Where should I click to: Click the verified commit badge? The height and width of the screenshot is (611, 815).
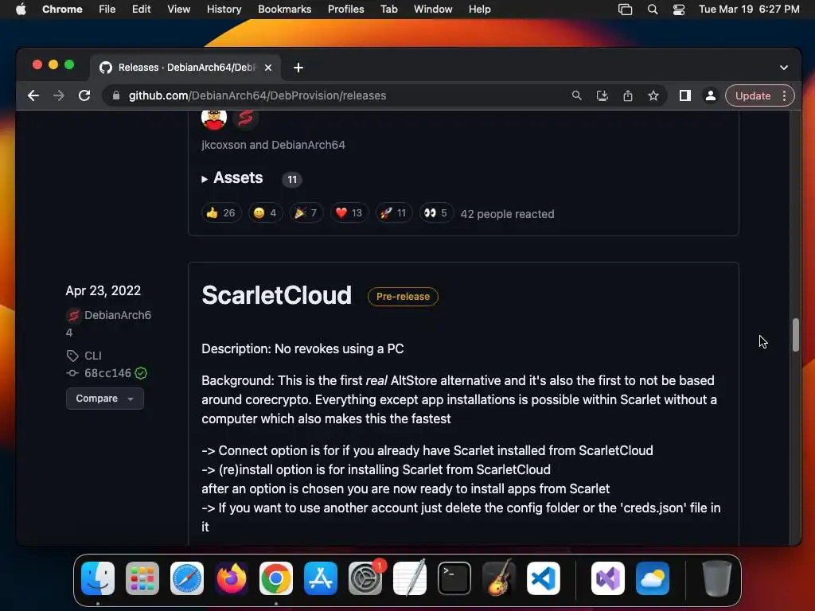(x=141, y=373)
